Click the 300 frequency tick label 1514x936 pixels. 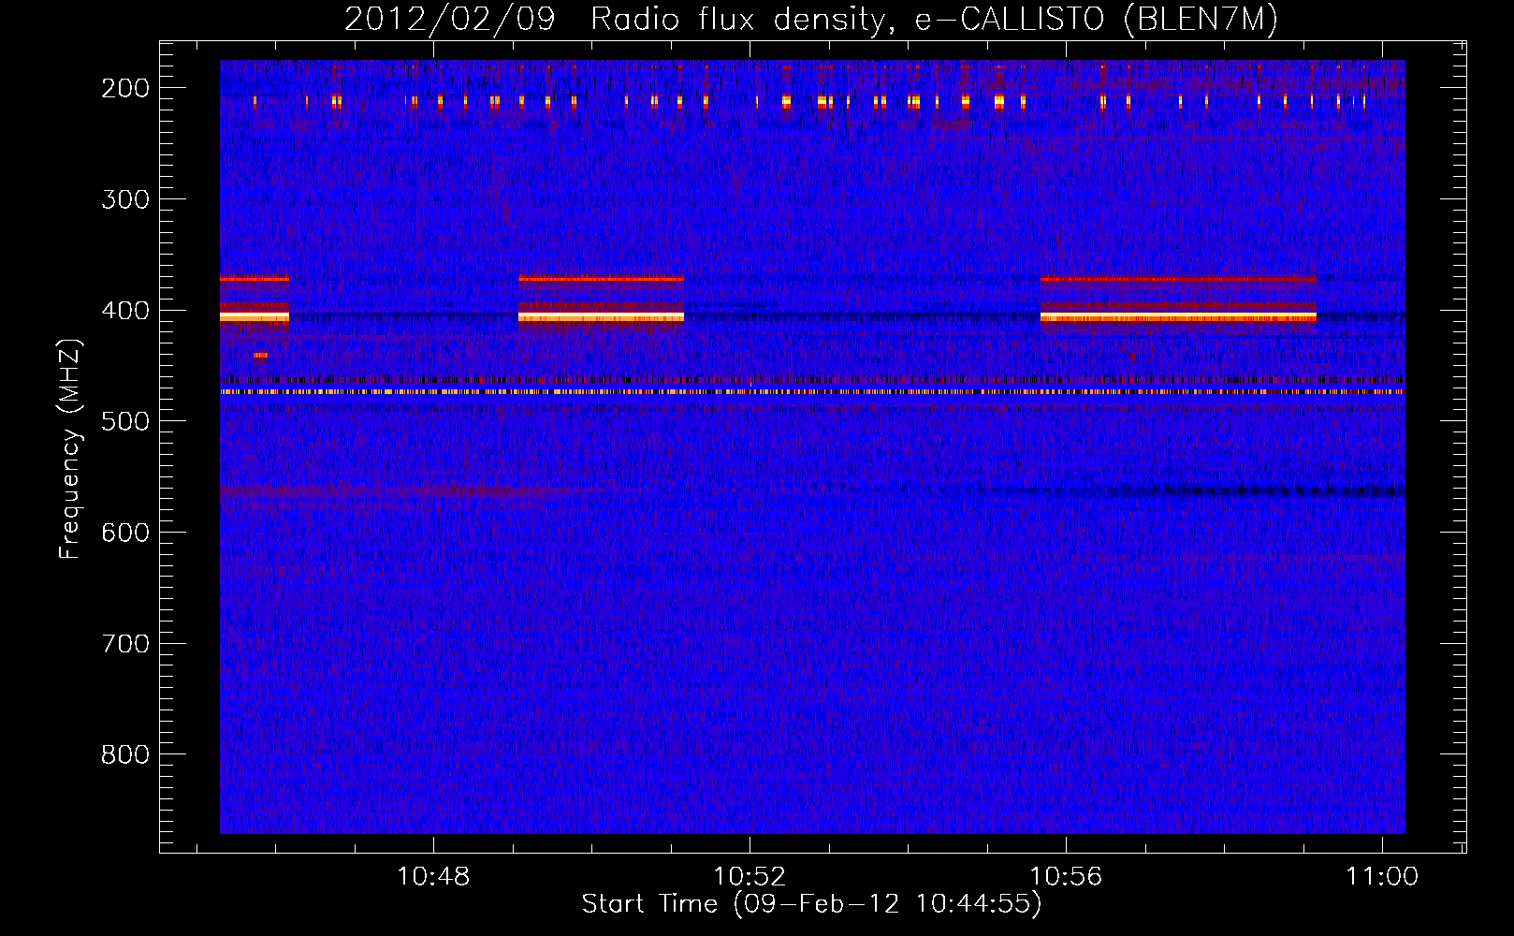[x=125, y=199]
